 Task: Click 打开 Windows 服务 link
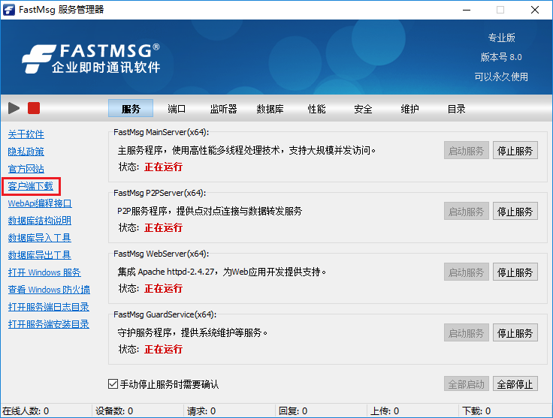tap(44, 272)
